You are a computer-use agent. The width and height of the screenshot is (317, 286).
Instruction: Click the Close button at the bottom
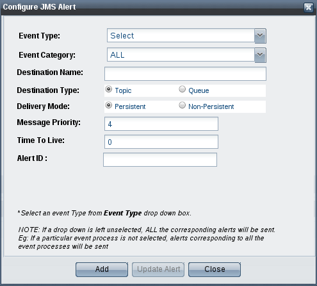point(215,269)
